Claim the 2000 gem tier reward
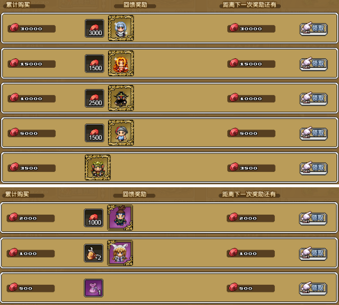 [x=313, y=218]
